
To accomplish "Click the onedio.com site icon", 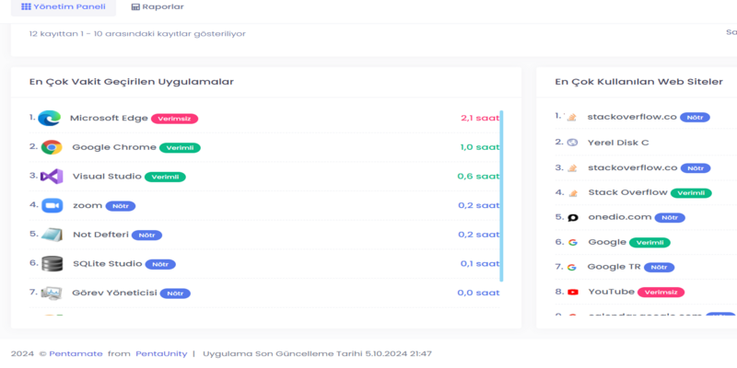I will [x=572, y=217].
